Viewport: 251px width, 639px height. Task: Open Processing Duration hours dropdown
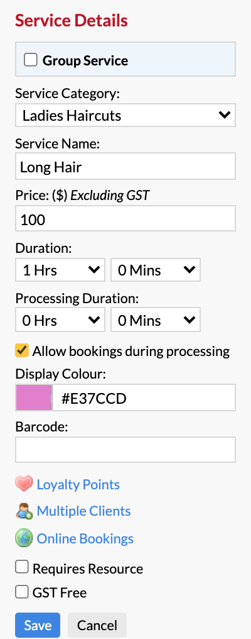[x=60, y=320]
